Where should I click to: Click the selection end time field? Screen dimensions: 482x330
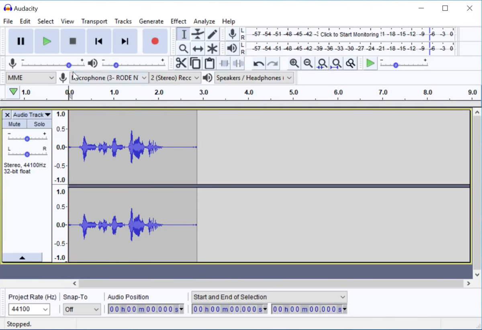pos(309,309)
